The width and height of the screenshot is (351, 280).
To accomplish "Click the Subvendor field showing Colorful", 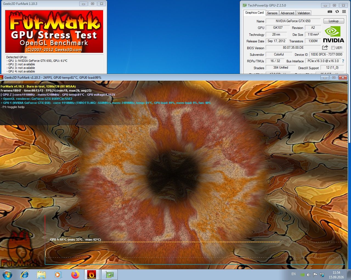I will pyautogui.click(x=279, y=54).
